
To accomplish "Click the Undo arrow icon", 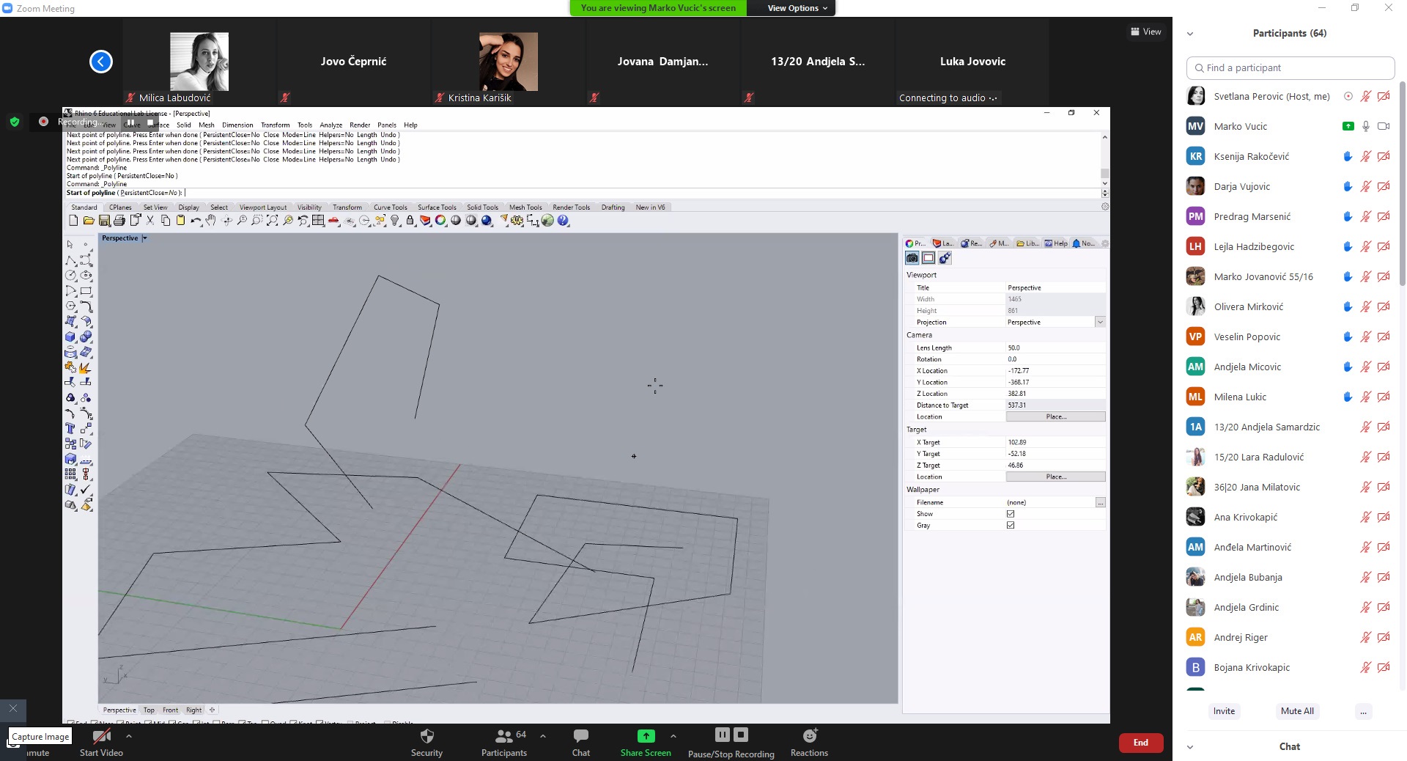I will (196, 221).
